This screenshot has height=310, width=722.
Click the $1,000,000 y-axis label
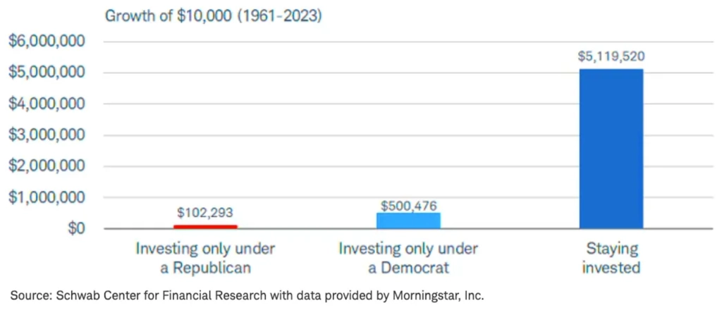click(x=47, y=198)
